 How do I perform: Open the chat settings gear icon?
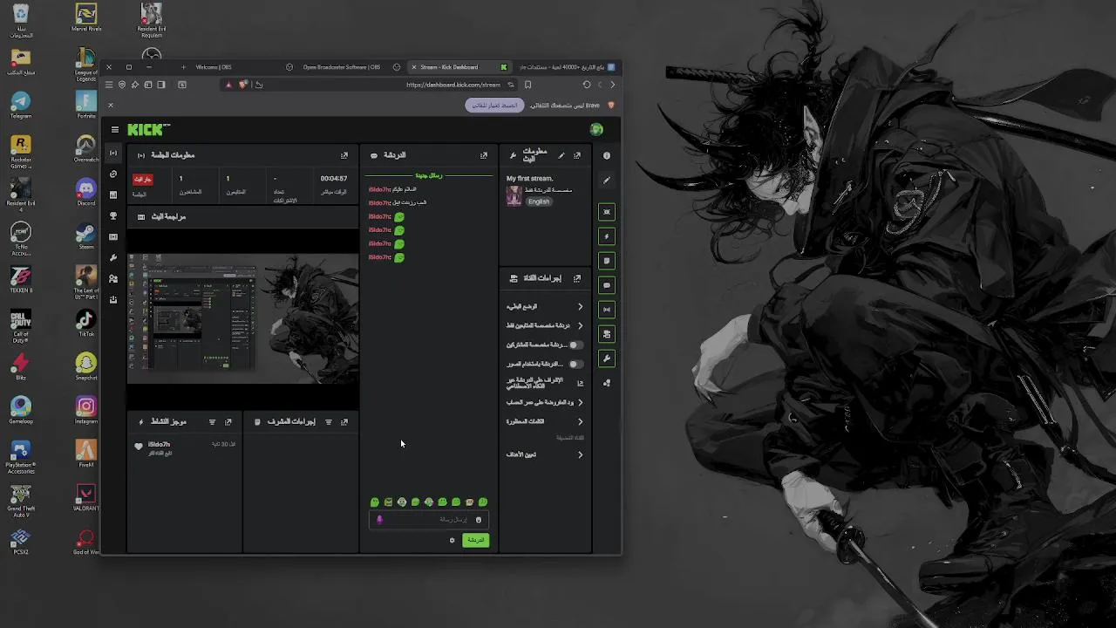(452, 540)
